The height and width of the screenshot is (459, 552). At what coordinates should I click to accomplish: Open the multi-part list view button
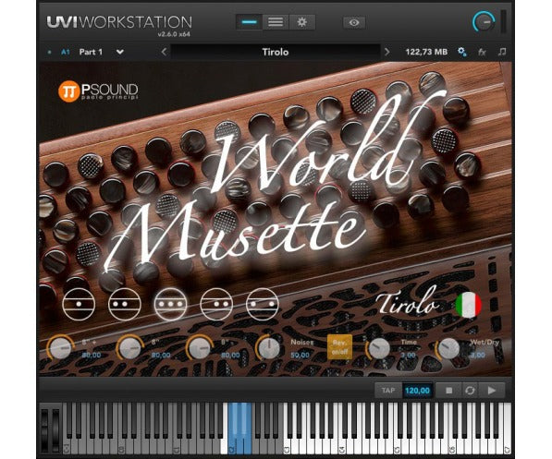coord(276,22)
